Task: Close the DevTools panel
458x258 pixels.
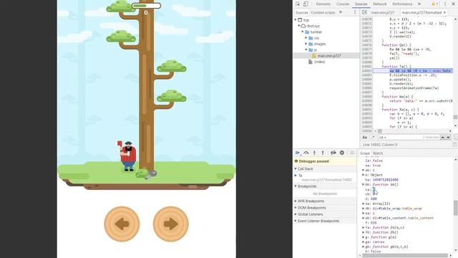Action: (454, 4)
